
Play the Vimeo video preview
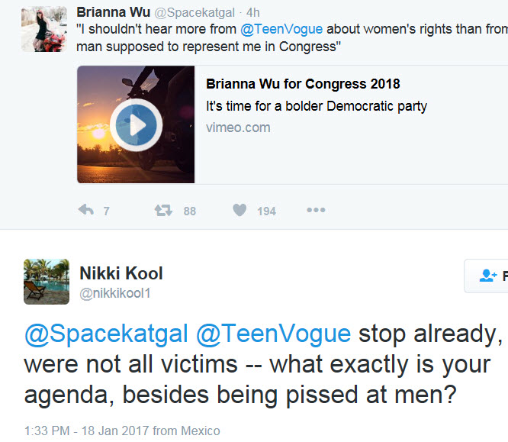(136, 125)
